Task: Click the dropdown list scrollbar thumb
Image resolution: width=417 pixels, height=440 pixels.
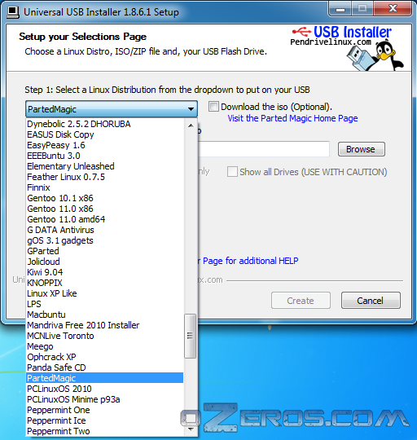Action: (190, 336)
